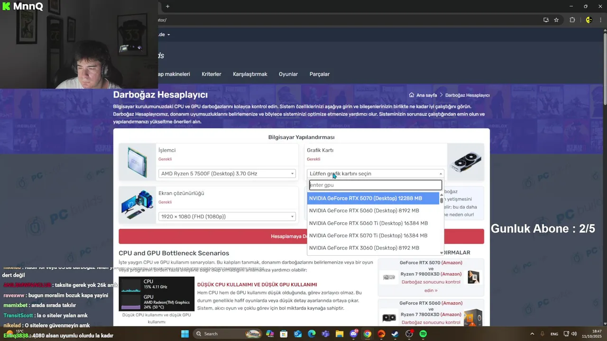Image resolution: width=607 pixels, height=341 pixels.
Task: Show hidden system tray icons
Action: pyautogui.click(x=532, y=334)
